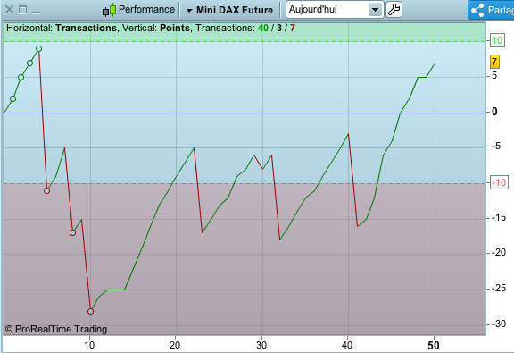Expand the Mini DAX Future instrument menu

(230, 10)
